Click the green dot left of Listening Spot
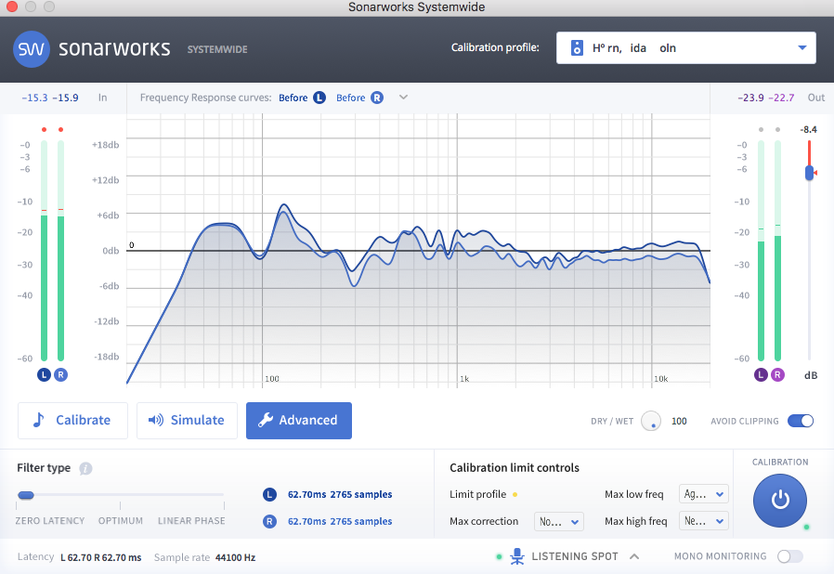 [499, 557]
